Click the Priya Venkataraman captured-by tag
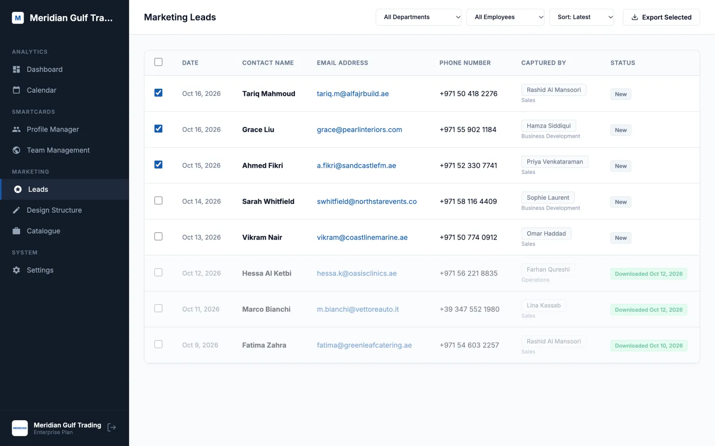 (x=555, y=162)
